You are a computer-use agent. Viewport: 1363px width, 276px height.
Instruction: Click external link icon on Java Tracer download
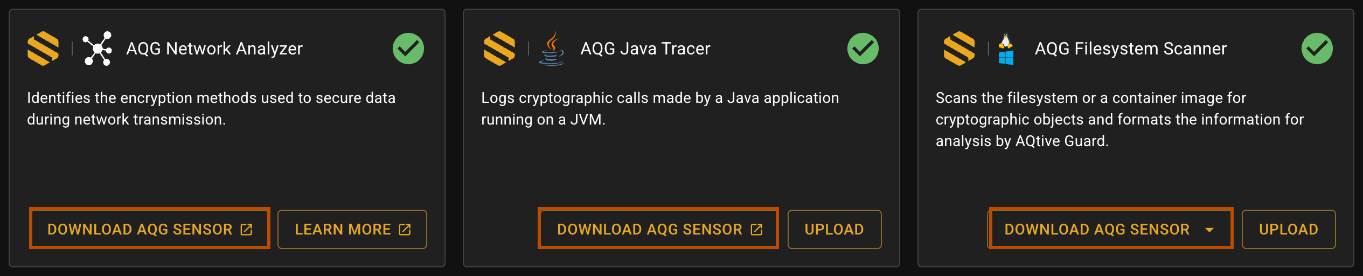(x=756, y=230)
